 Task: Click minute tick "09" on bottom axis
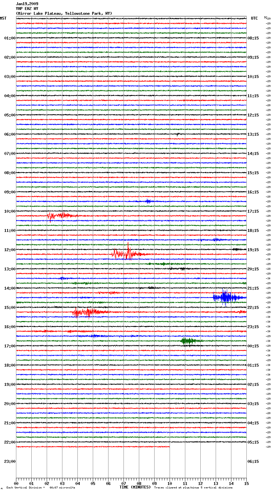pyautogui.click(x=154, y=483)
